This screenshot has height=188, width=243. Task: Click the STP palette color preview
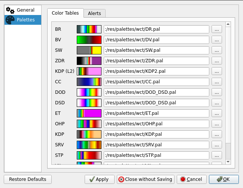click(x=89, y=155)
